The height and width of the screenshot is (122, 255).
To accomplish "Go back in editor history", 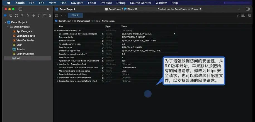I will (62, 15).
